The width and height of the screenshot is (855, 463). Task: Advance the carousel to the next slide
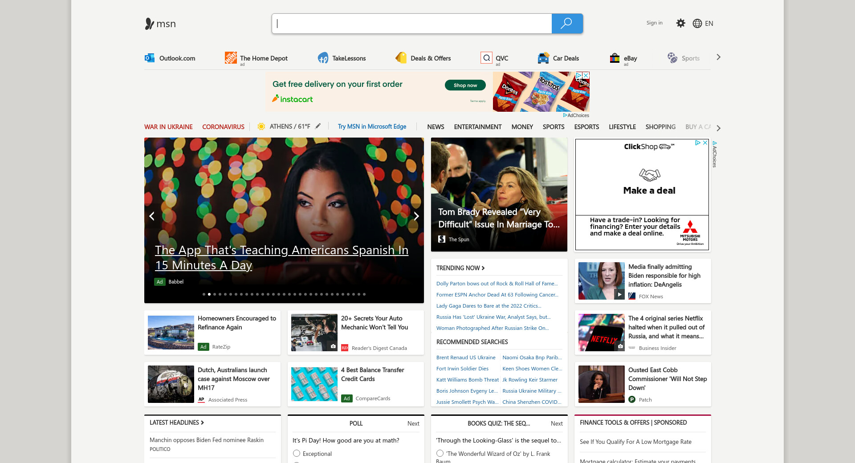[416, 216]
